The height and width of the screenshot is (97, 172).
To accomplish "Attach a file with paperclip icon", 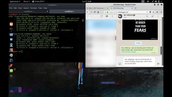I will pyautogui.click(x=152, y=16).
